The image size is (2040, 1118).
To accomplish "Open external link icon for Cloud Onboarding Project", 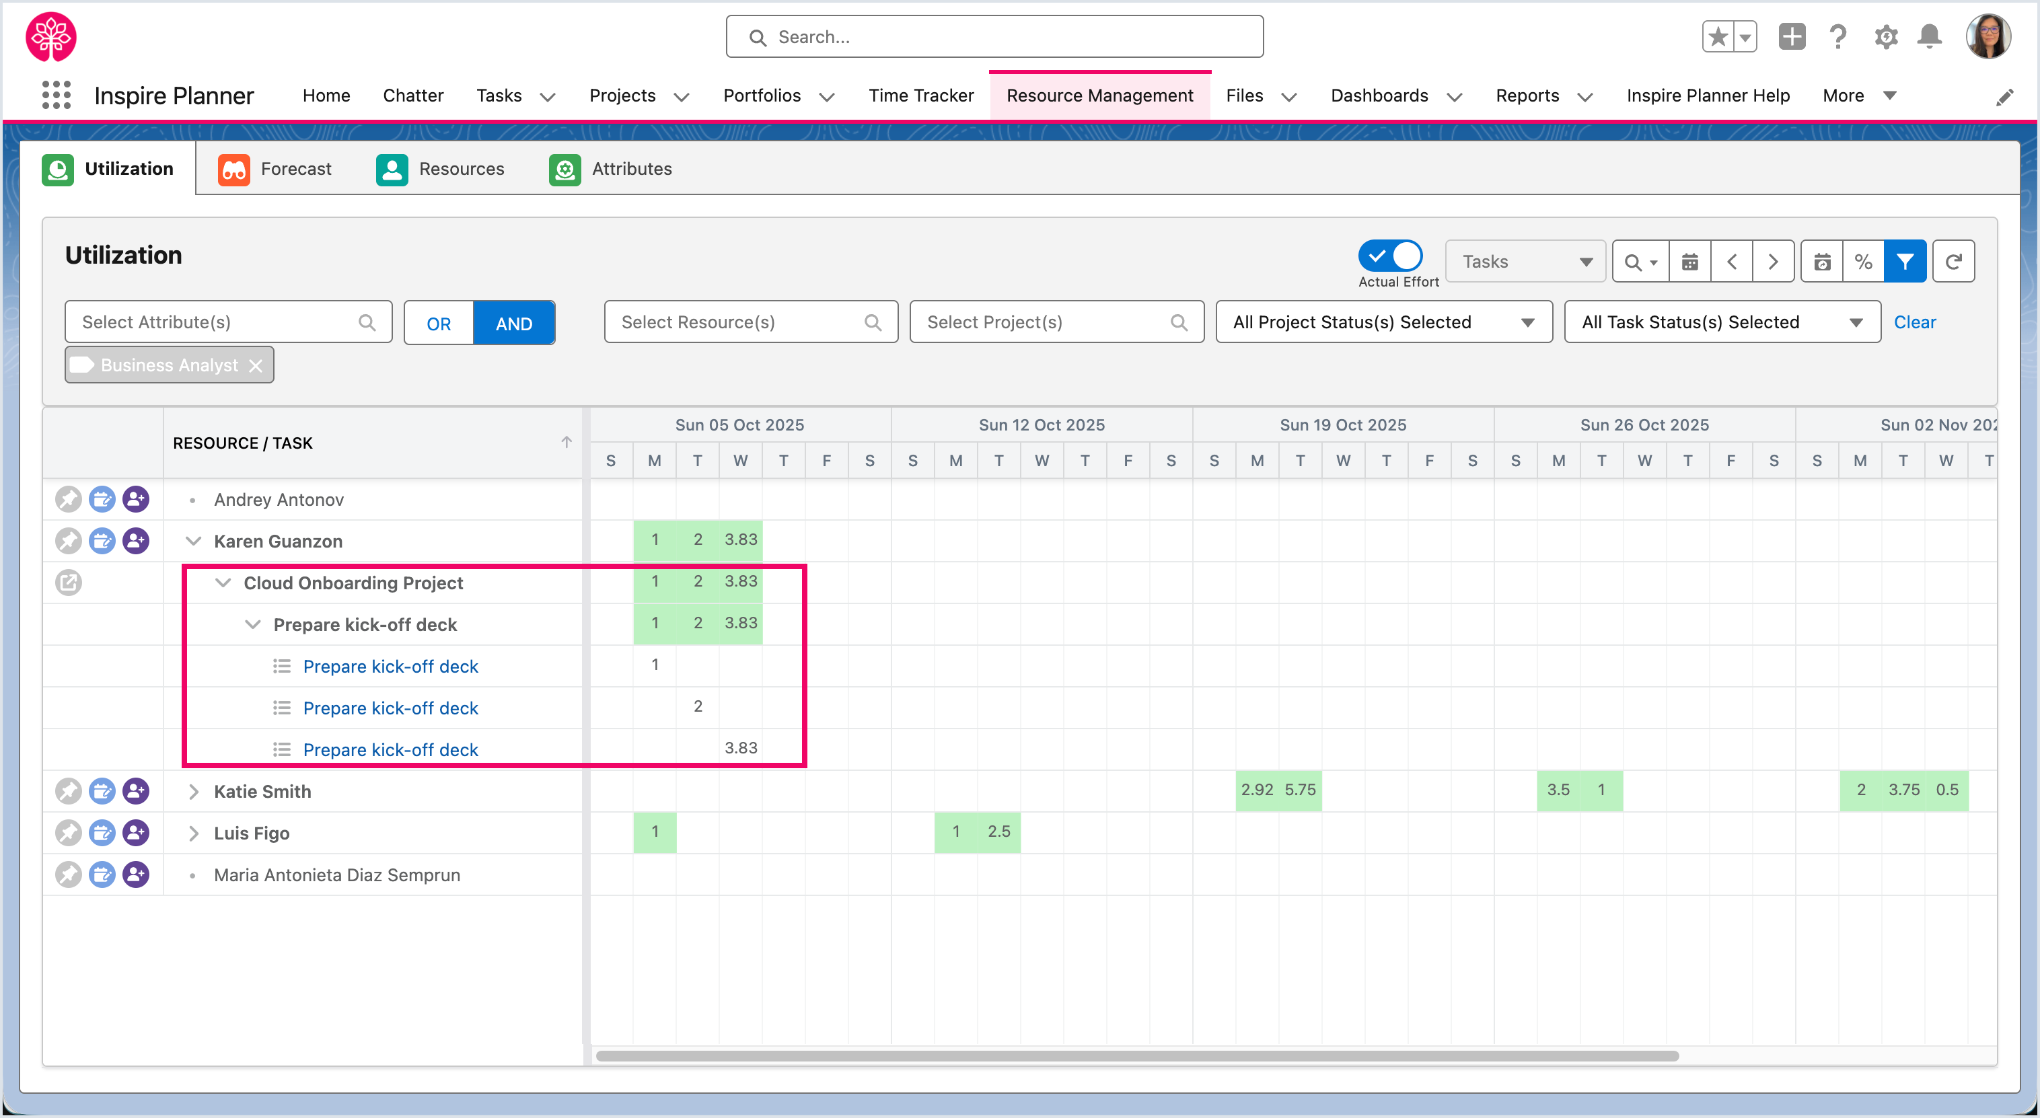I will click(68, 583).
